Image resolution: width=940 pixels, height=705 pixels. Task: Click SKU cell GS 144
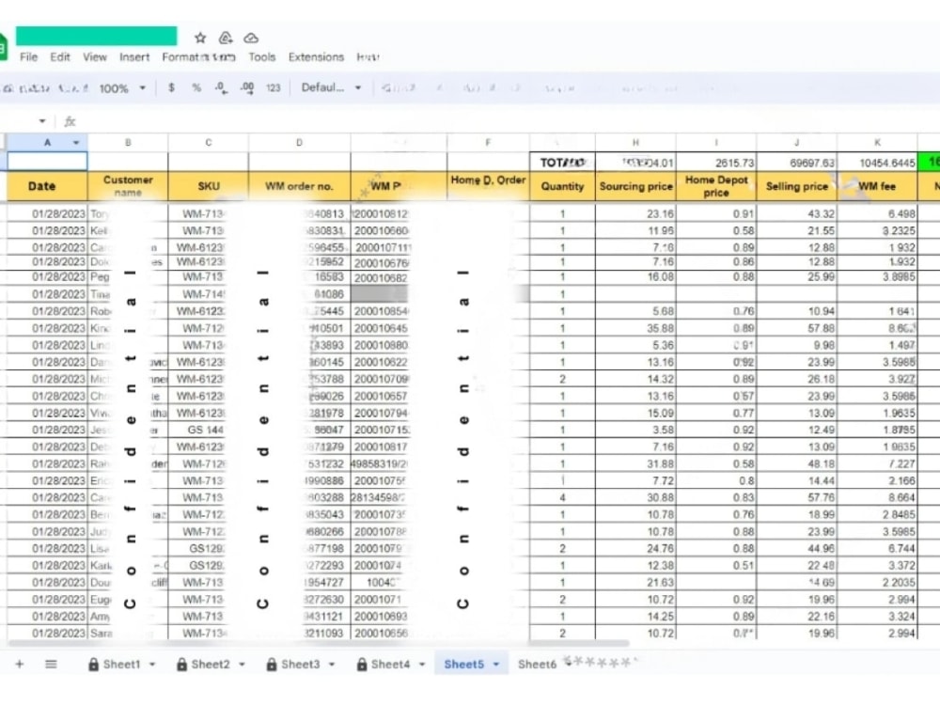(208, 430)
